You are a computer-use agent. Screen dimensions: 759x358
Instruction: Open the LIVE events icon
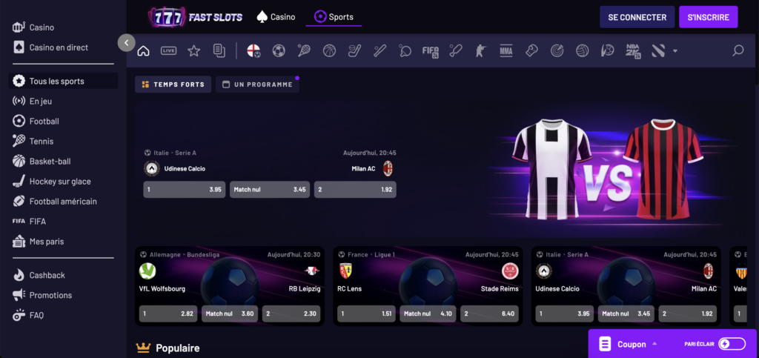(168, 50)
